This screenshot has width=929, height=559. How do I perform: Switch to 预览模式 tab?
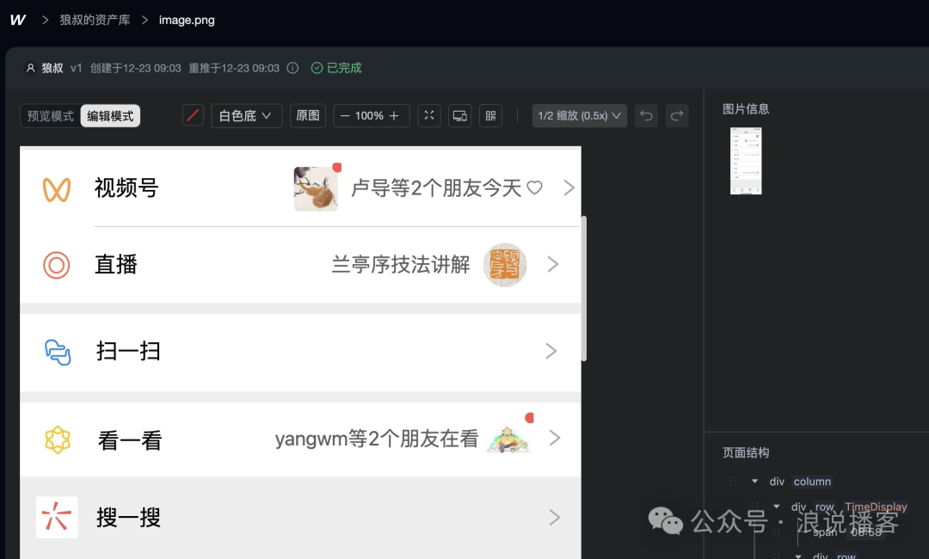tap(51, 116)
